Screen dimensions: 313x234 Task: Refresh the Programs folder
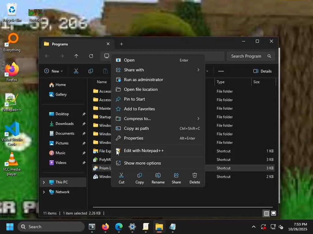pos(91,56)
